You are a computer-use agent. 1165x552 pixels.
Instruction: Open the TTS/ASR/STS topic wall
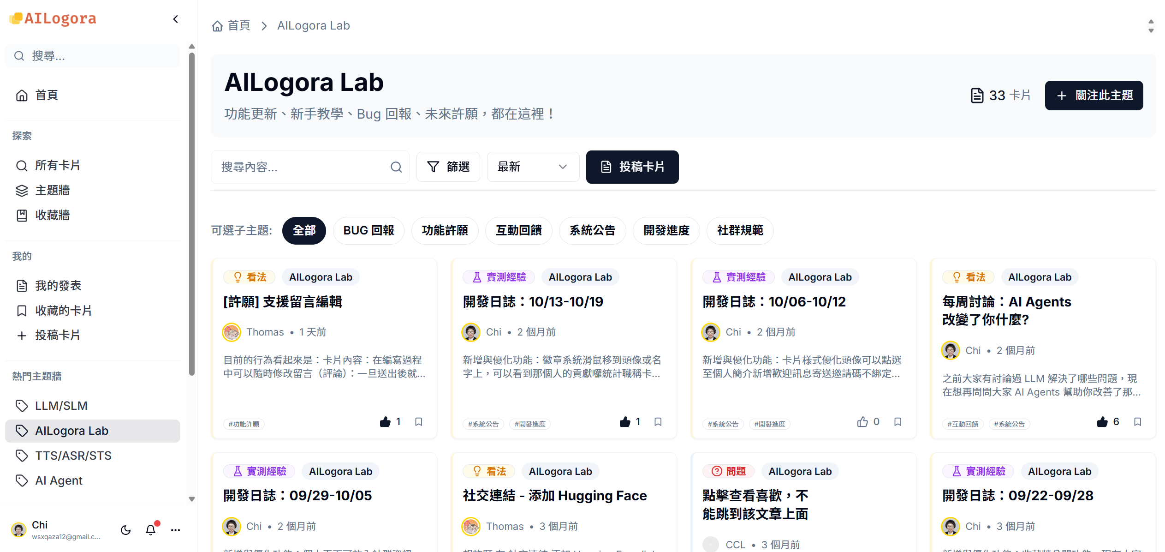pos(92,456)
